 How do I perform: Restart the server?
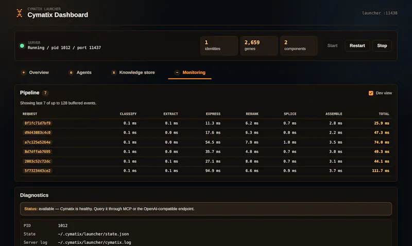coord(357,46)
